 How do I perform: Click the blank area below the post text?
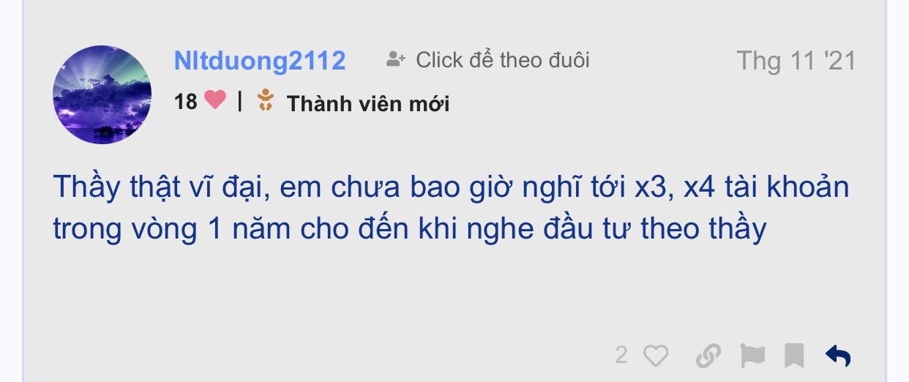[x=454, y=293]
